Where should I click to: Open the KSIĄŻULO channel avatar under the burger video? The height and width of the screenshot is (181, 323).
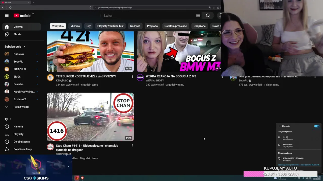click(50, 77)
